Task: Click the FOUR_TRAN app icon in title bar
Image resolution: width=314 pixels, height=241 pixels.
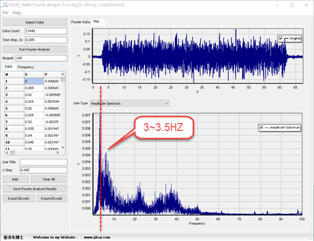Action: [4, 4]
